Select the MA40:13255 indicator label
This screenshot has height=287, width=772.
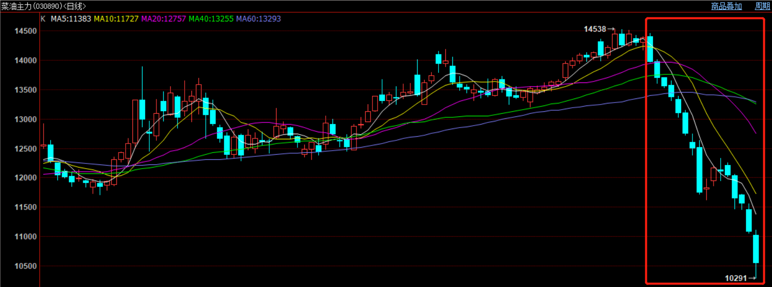tap(211, 18)
